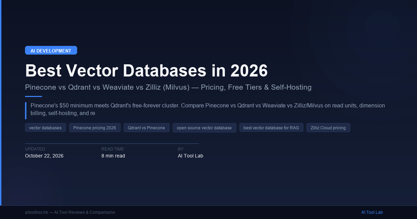Open the 'Pinecone pricing 2026' tag
This screenshot has height=219, width=417.
(95, 128)
